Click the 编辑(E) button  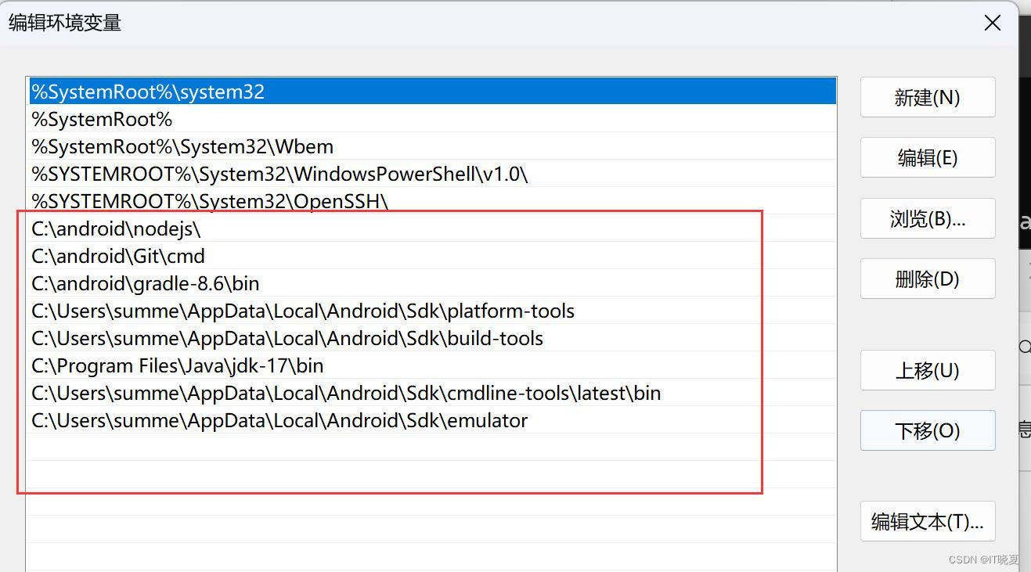[x=928, y=157]
